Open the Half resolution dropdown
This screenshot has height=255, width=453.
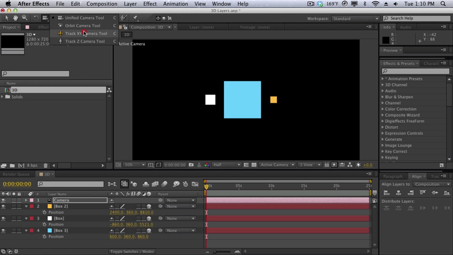[226, 165]
